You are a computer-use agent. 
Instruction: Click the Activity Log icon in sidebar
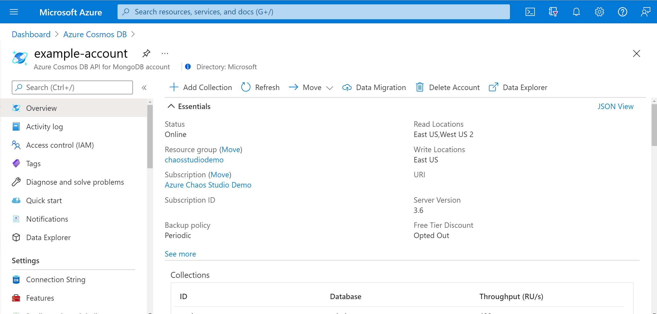(16, 126)
